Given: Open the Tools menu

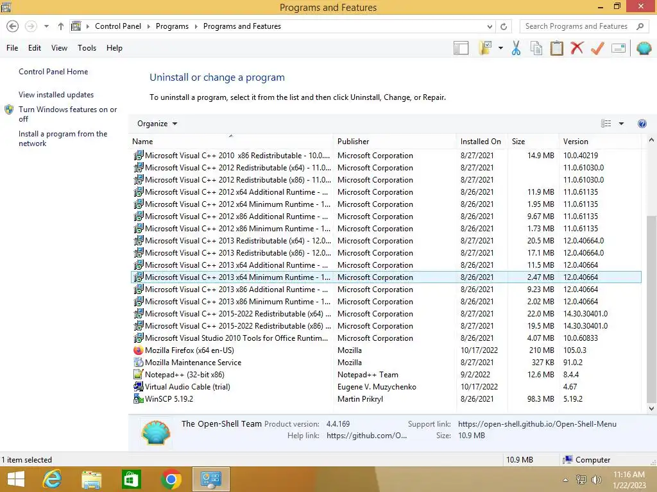Looking at the screenshot, I should pyautogui.click(x=87, y=48).
